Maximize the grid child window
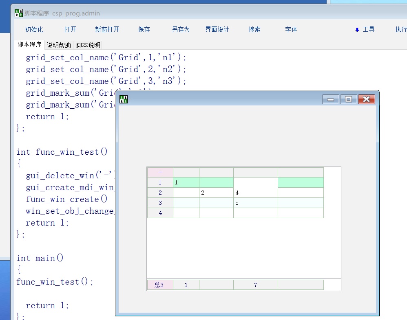407x320 pixels. [x=348, y=99]
